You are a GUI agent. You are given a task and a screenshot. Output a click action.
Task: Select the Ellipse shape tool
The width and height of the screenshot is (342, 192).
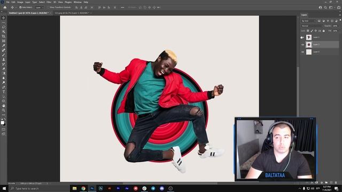click(4, 101)
